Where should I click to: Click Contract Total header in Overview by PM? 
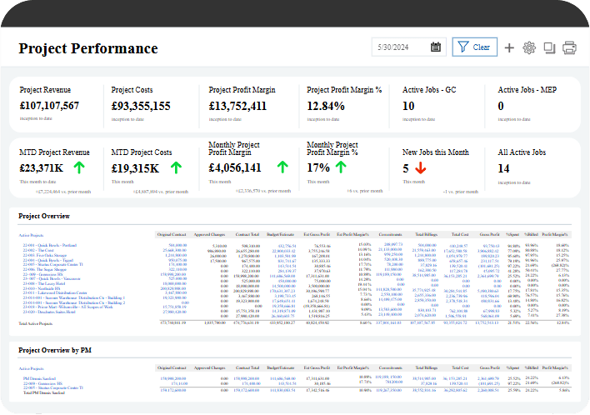tap(247, 368)
